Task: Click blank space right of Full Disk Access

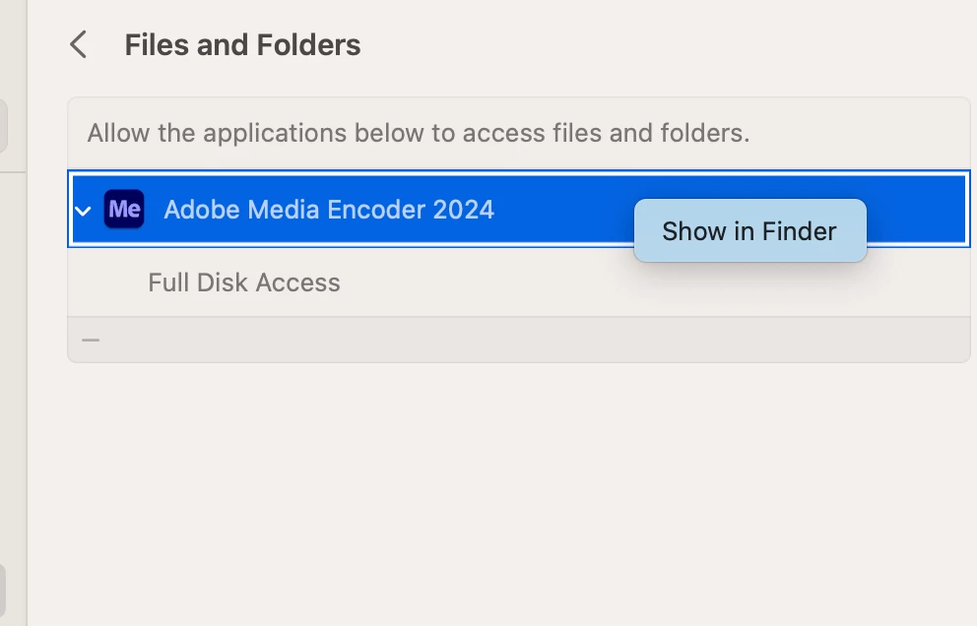Action: tap(650, 283)
